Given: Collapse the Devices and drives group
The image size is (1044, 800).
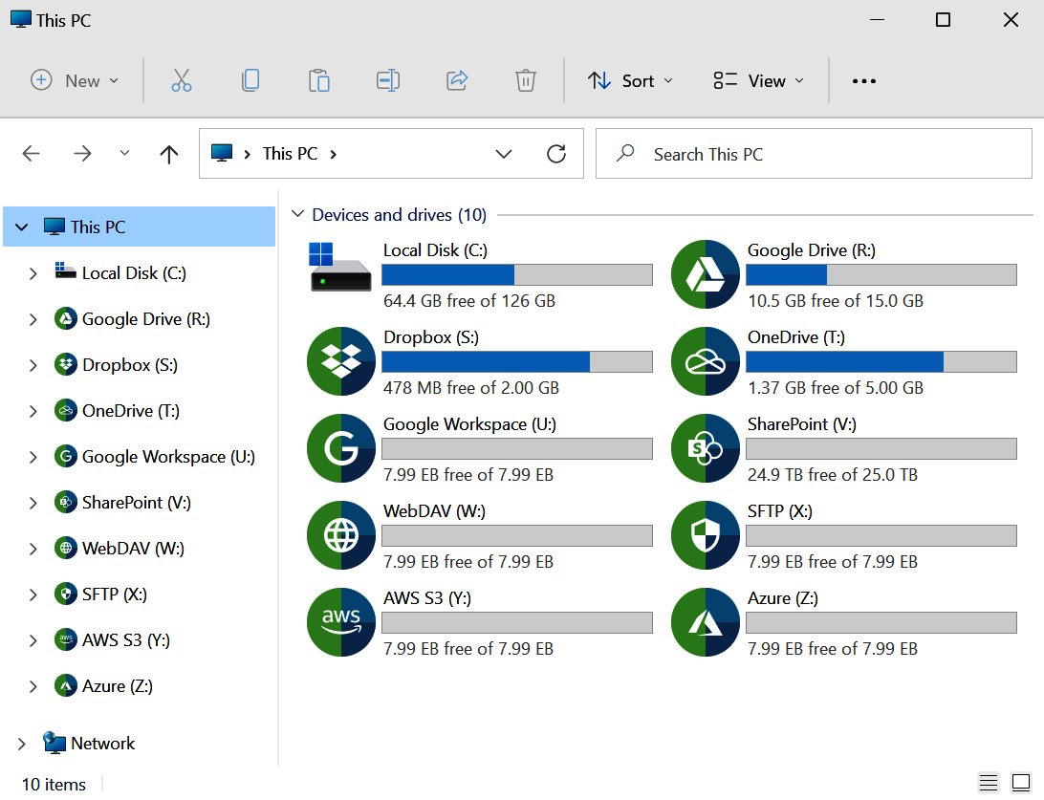Looking at the screenshot, I should pos(297,214).
